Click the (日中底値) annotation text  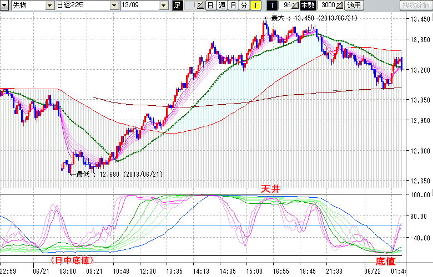click(71, 259)
